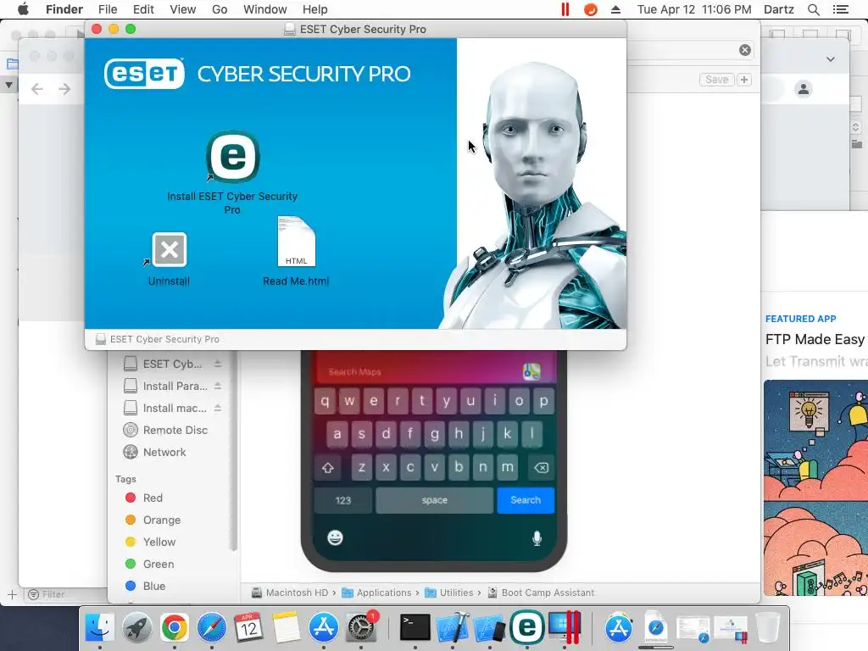Screen dimensions: 868x651
Task: Open the Apple menu
Action: tap(23, 9)
